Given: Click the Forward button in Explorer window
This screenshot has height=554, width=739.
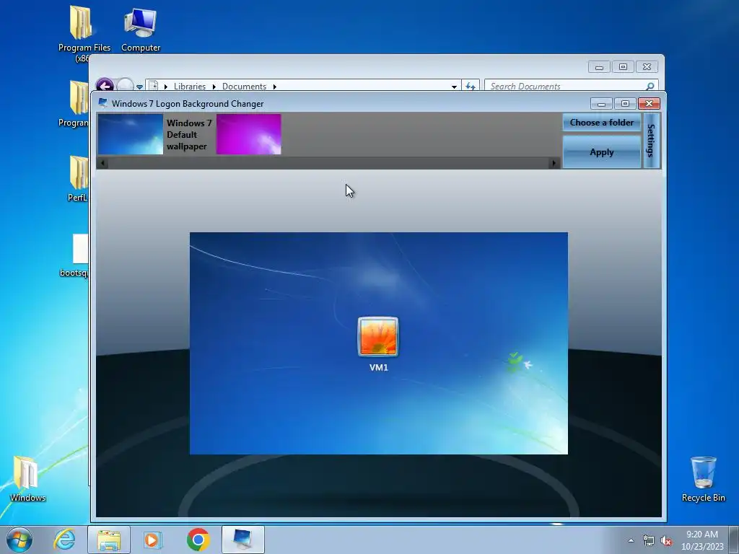Looking at the screenshot, I should [x=125, y=87].
